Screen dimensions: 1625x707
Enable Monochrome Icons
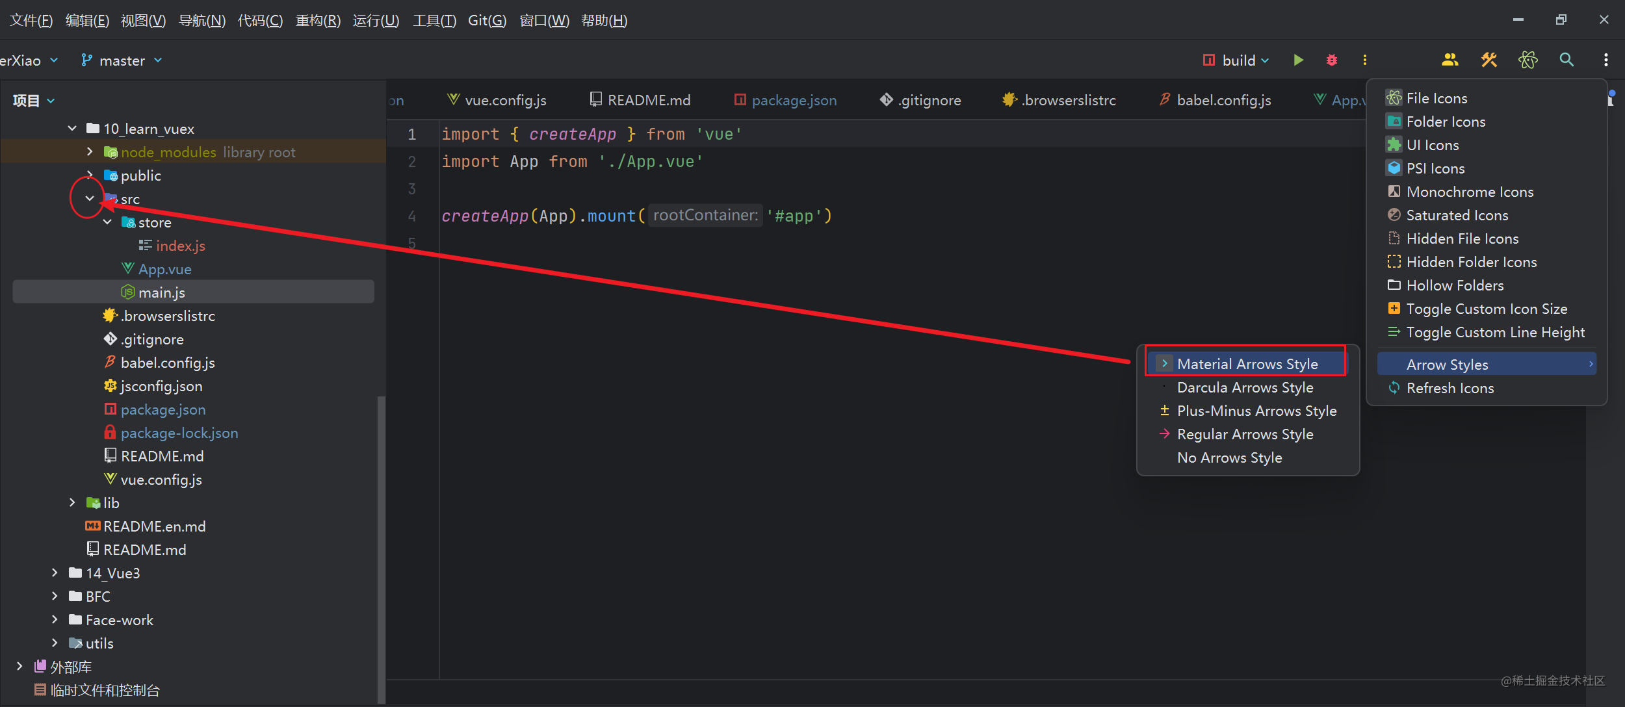(x=1468, y=191)
